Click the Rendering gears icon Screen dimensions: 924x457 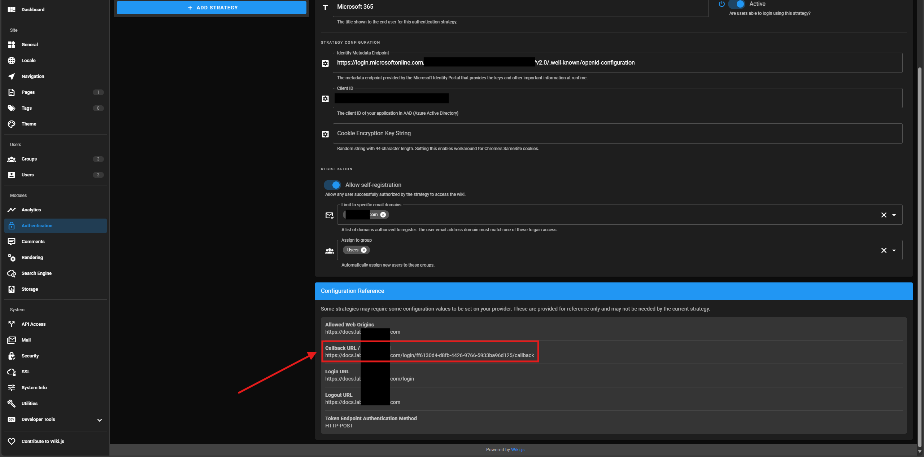(x=12, y=258)
